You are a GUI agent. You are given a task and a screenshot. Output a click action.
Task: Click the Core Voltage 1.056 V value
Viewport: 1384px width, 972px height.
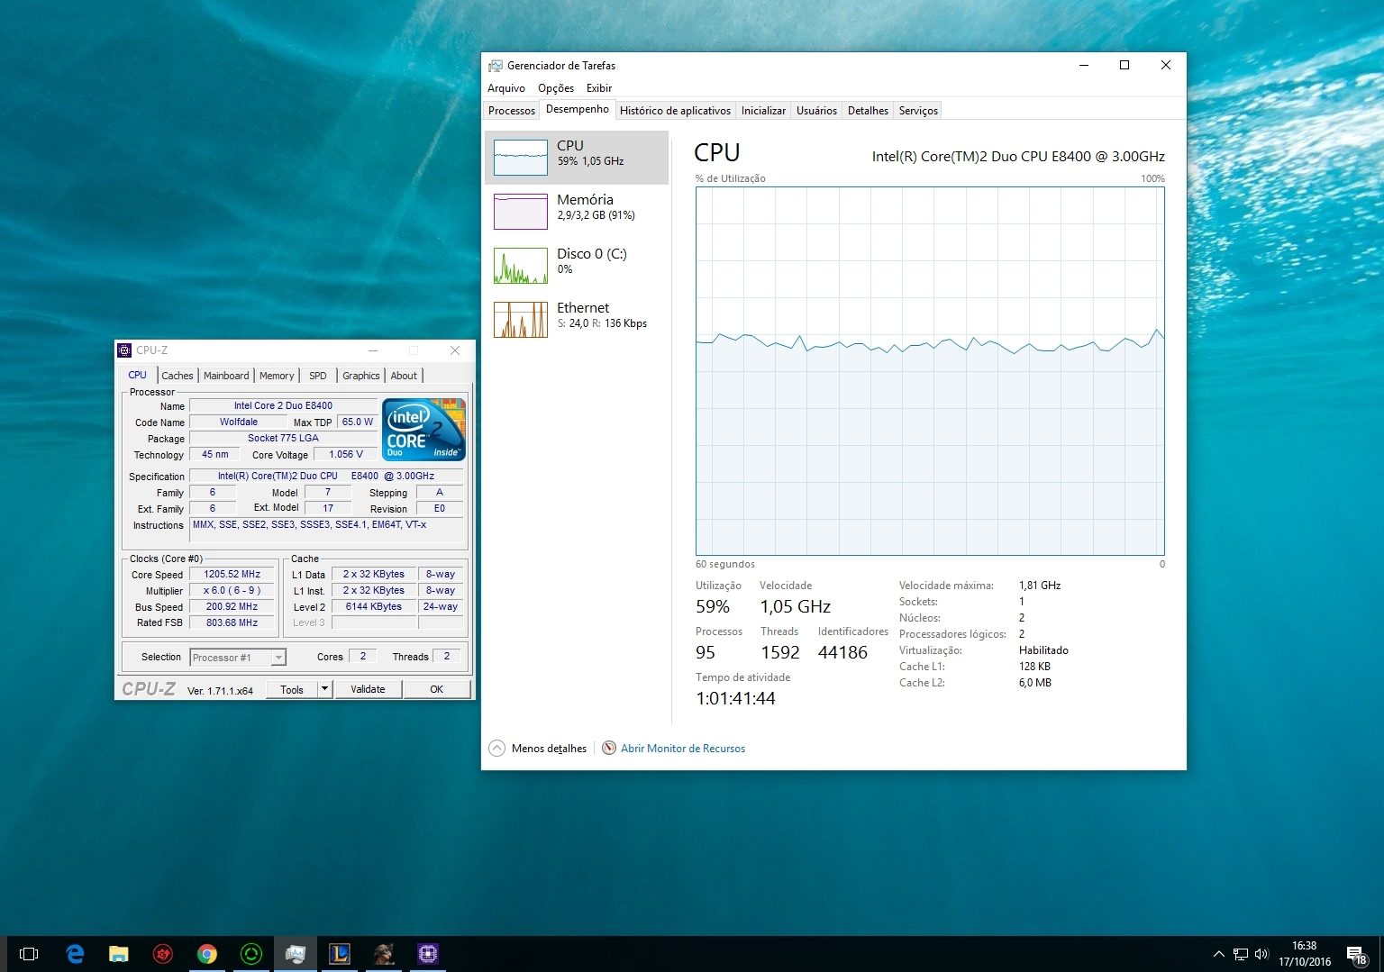click(x=346, y=454)
